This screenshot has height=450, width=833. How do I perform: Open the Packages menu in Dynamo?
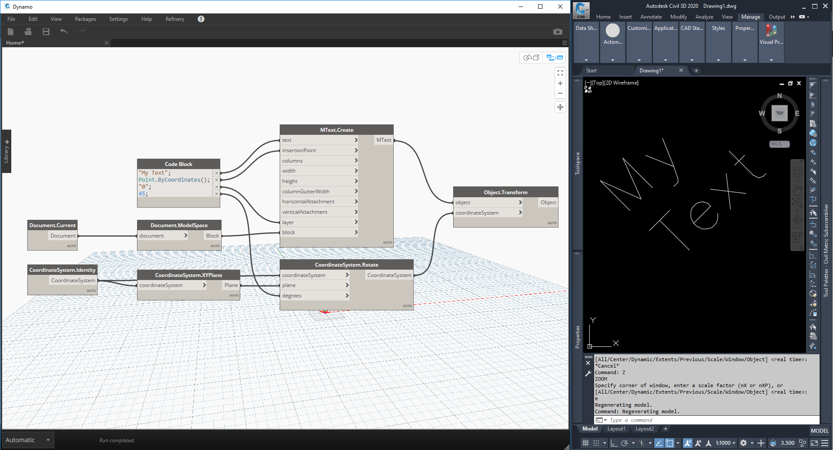(x=85, y=19)
